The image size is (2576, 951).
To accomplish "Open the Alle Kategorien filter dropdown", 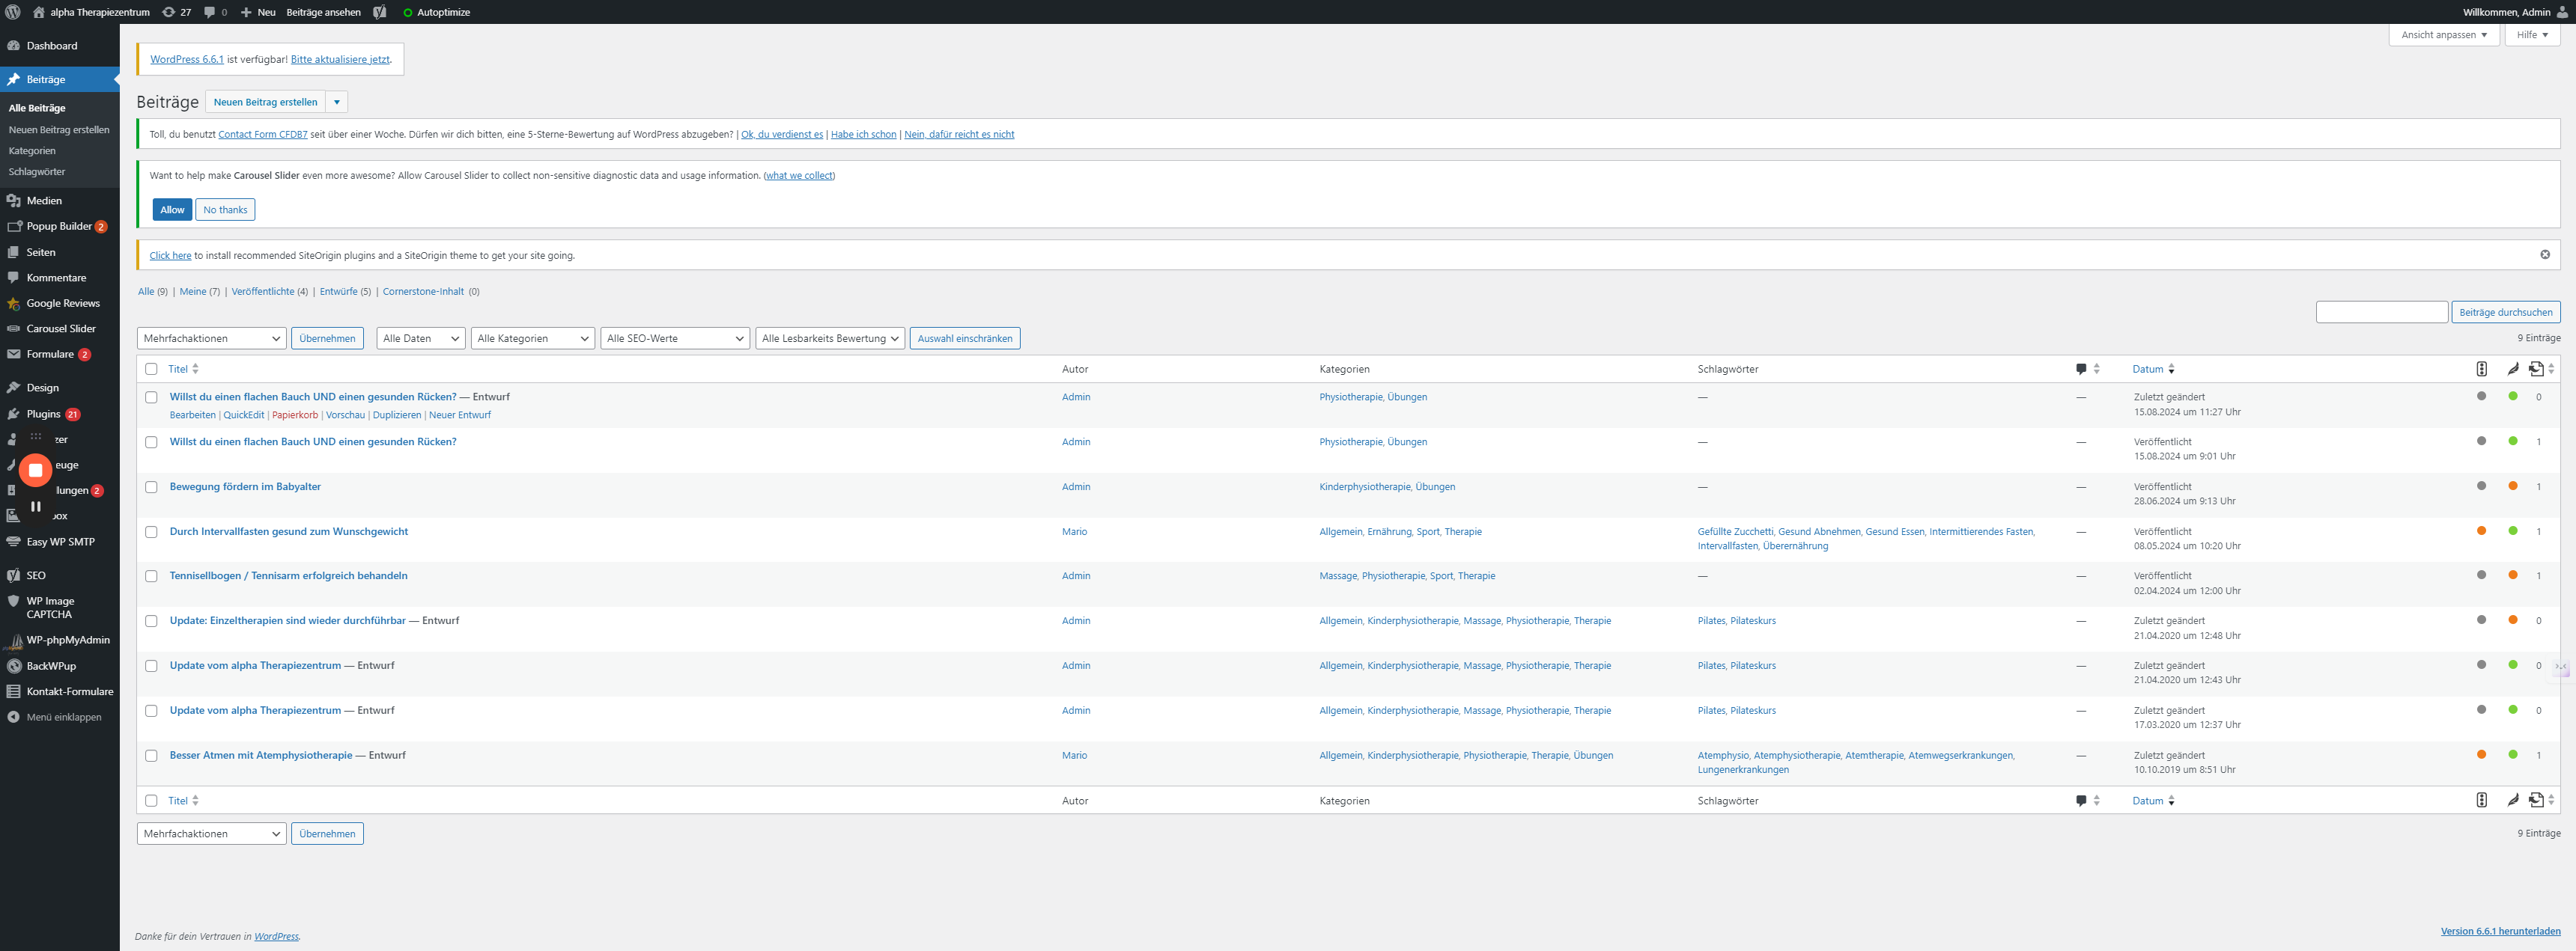I will pos(533,339).
